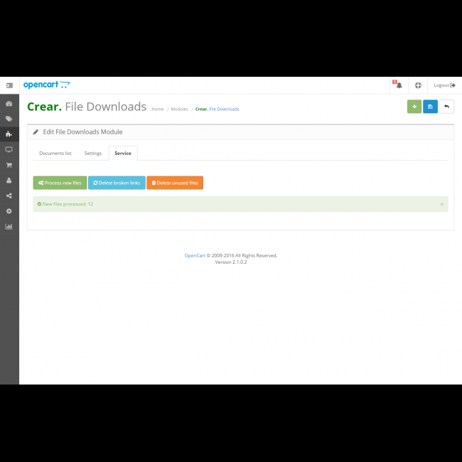Viewport: 462px width, 462px height.
Task: Click the Delete unused files button
Action: (x=175, y=183)
